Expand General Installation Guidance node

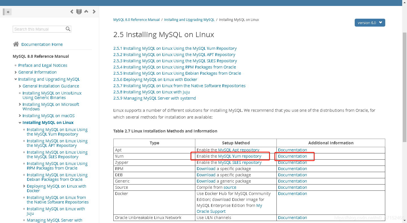tap(20, 86)
